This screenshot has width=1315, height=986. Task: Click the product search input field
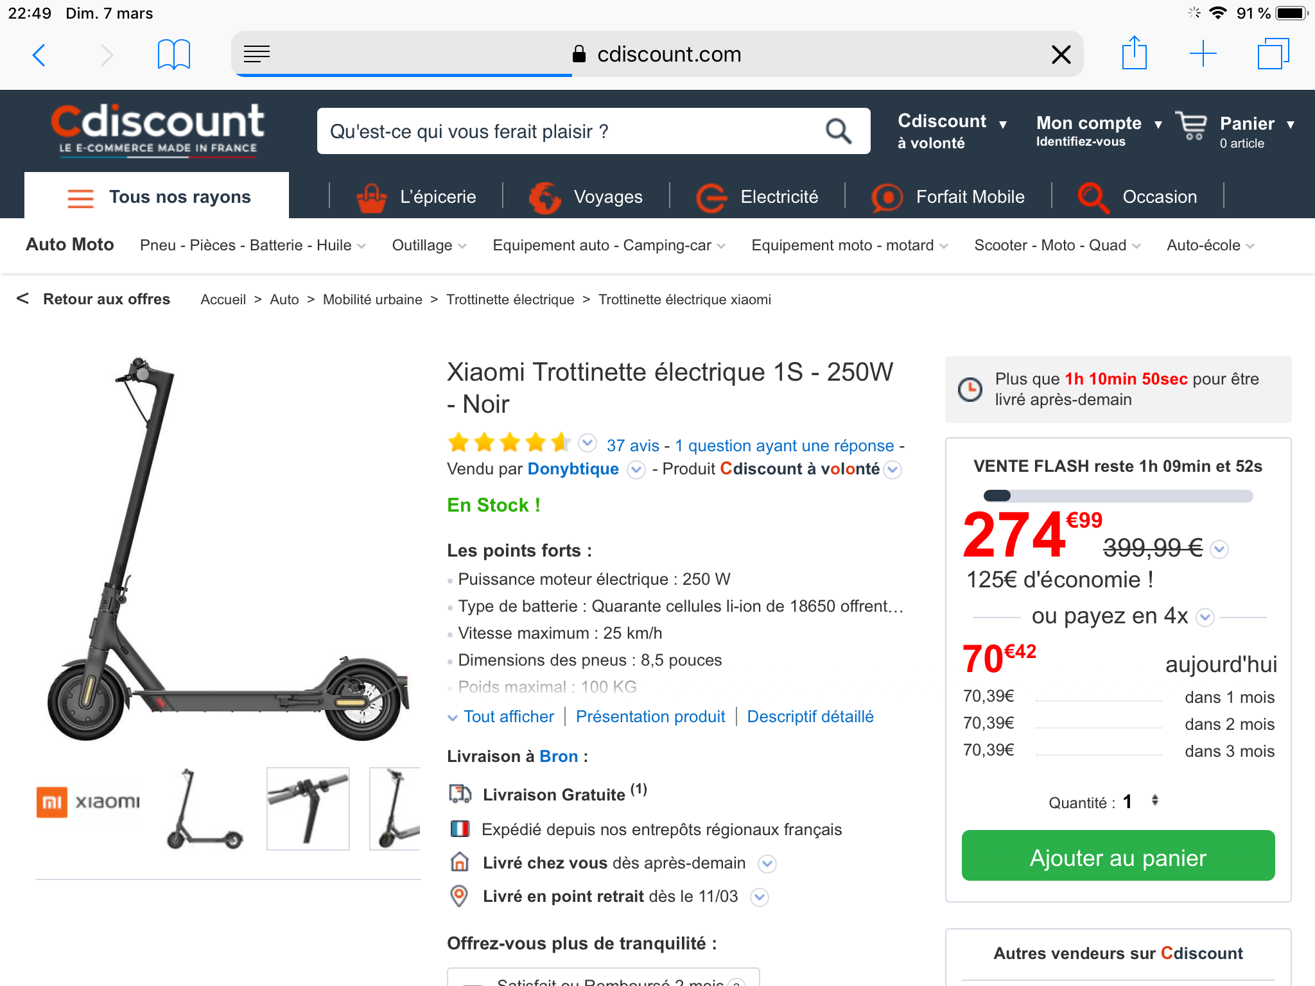571,132
